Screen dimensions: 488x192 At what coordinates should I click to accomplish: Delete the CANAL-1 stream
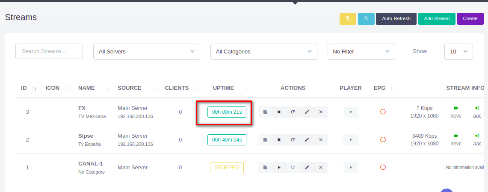(x=320, y=168)
